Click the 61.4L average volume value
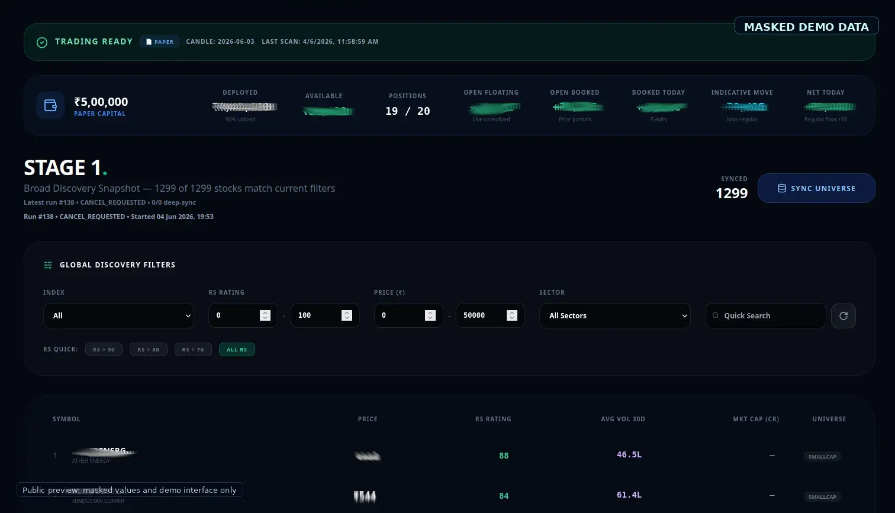Screen dimensions: 895x513 629,495
